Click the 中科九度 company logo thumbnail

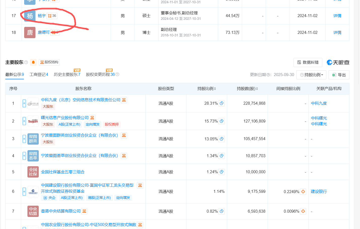33,103
